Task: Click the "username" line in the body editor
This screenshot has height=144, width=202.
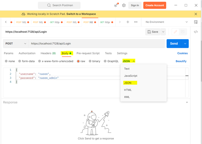Action: point(35,74)
